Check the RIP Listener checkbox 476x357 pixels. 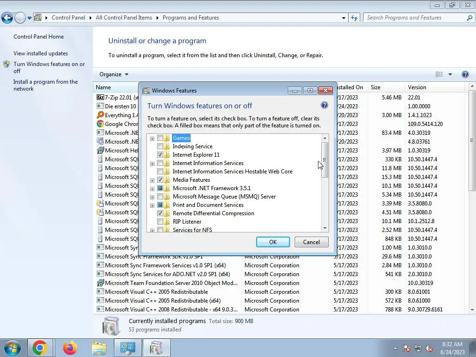click(160, 222)
